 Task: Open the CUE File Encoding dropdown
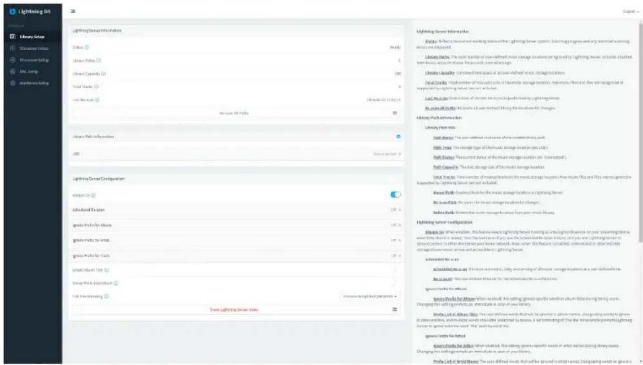point(370,296)
